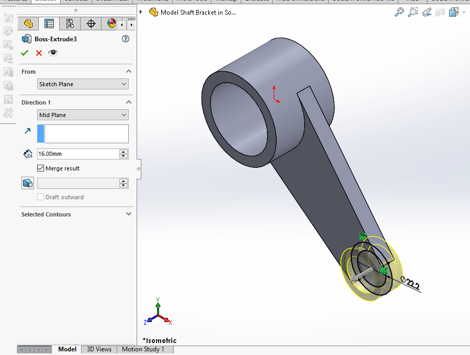Switch to the 3D Views tab
The height and width of the screenshot is (355, 470).
point(98,349)
